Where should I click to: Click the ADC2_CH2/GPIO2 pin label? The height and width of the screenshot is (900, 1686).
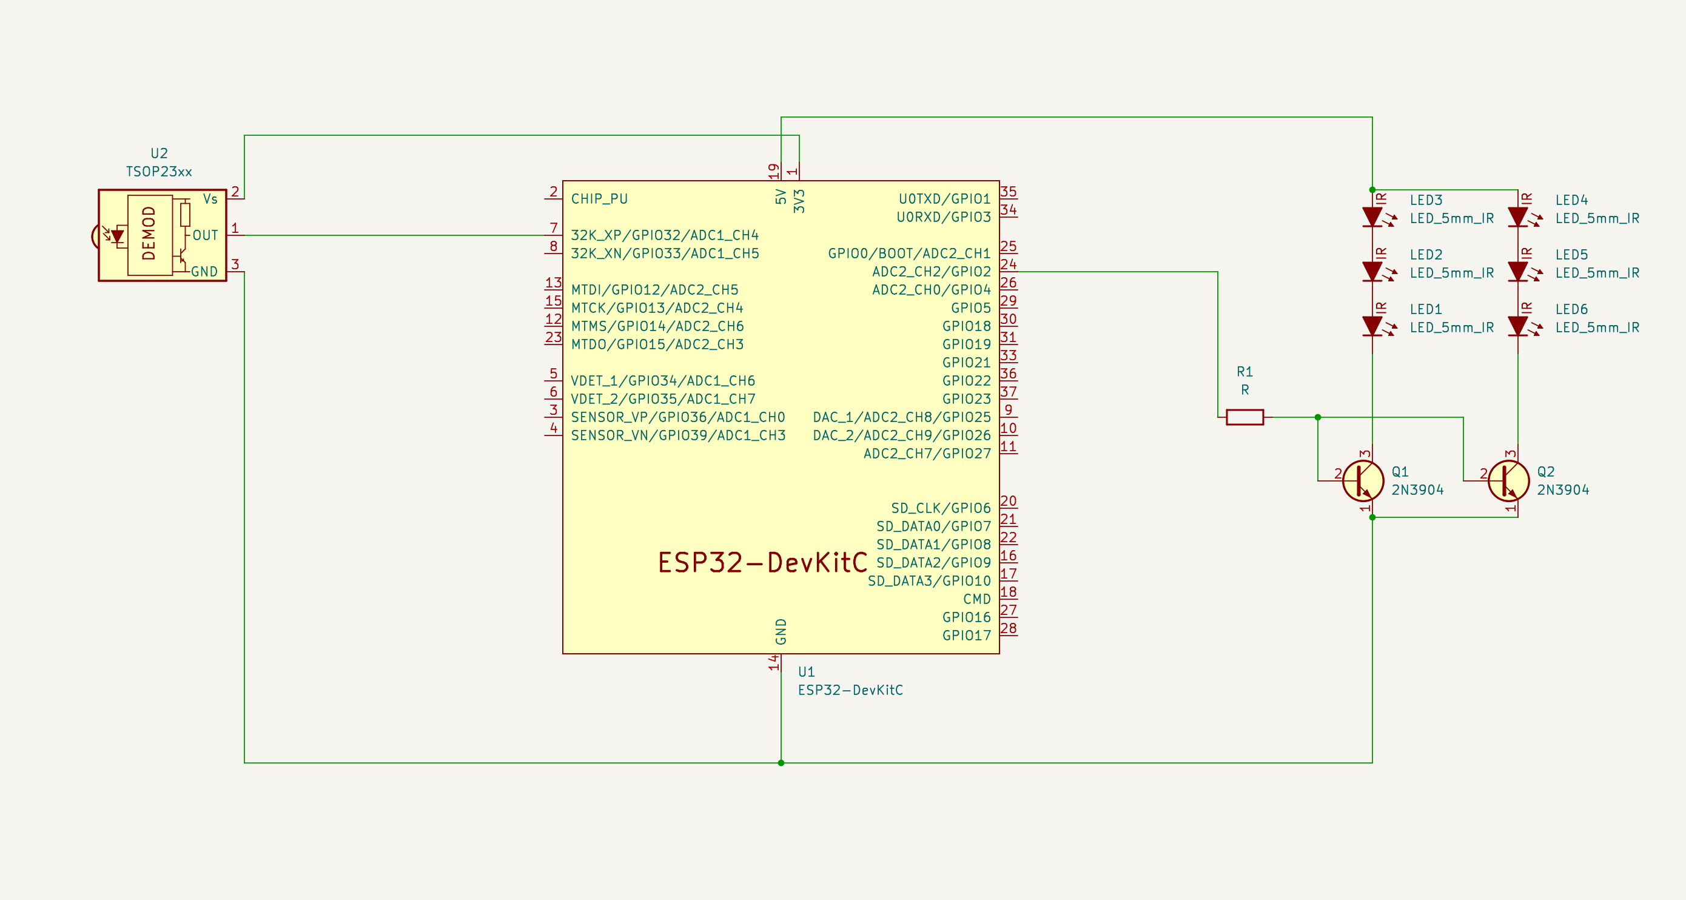point(931,271)
